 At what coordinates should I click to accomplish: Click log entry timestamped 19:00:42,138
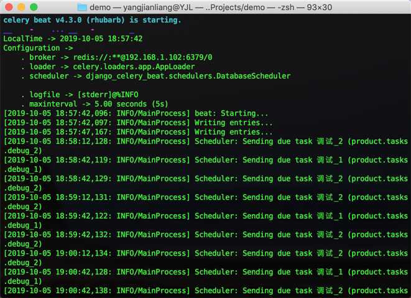[x=205, y=291]
